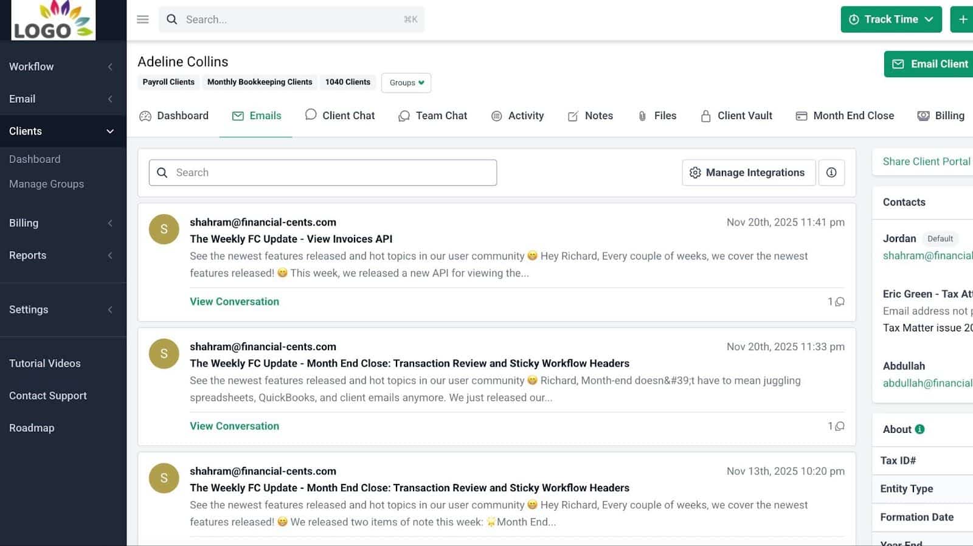Click the About info icon
Image resolution: width=973 pixels, height=546 pixels.
919,429
